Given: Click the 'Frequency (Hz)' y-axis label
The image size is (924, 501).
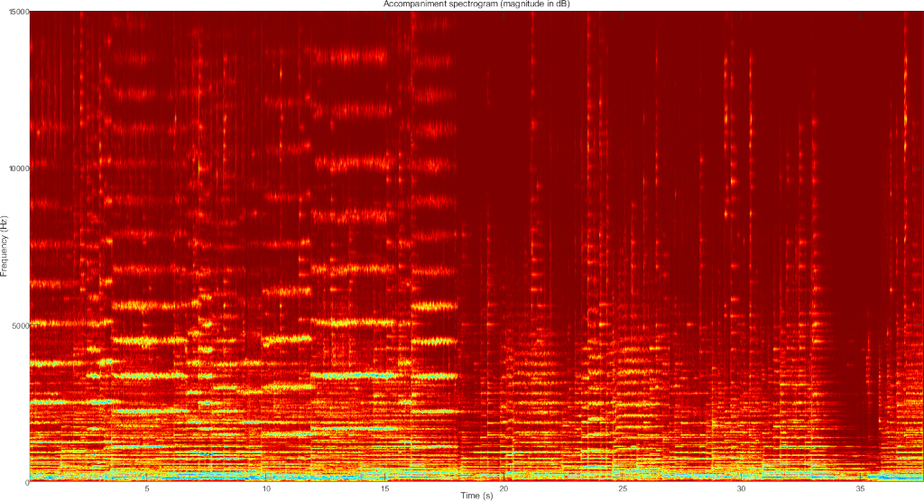Looking at the screenshot, I should pyautogui.click(x=5, y=247).
